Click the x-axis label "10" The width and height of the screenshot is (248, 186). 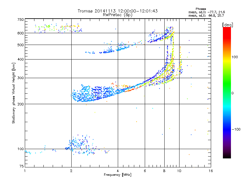point(179,171)
